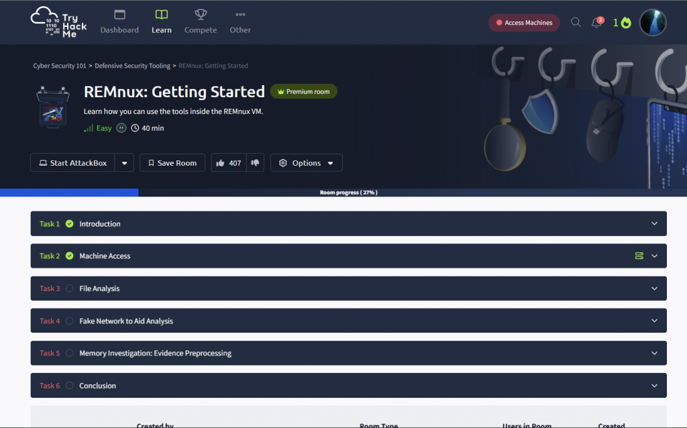Click Fake Network to Aid Analysis title

click(126, 321)
